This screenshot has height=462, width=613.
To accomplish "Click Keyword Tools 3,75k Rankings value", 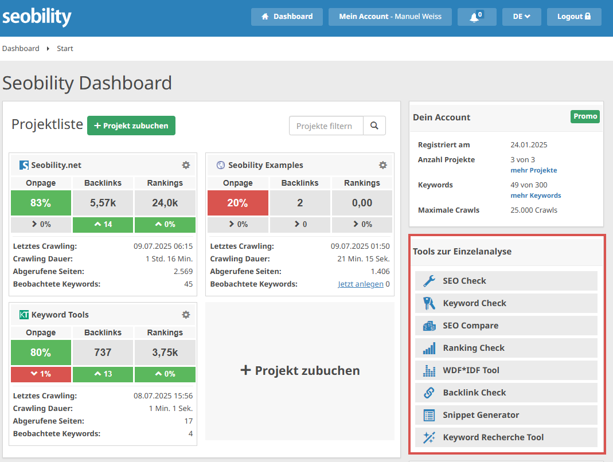I will [x=165, y=353].
